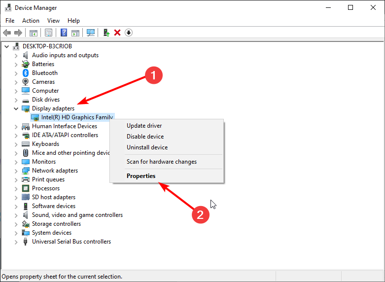This screenshot has width=385, height=282.
Task: Expand the Sound, video and game controllers category
Action: point(16,215)
